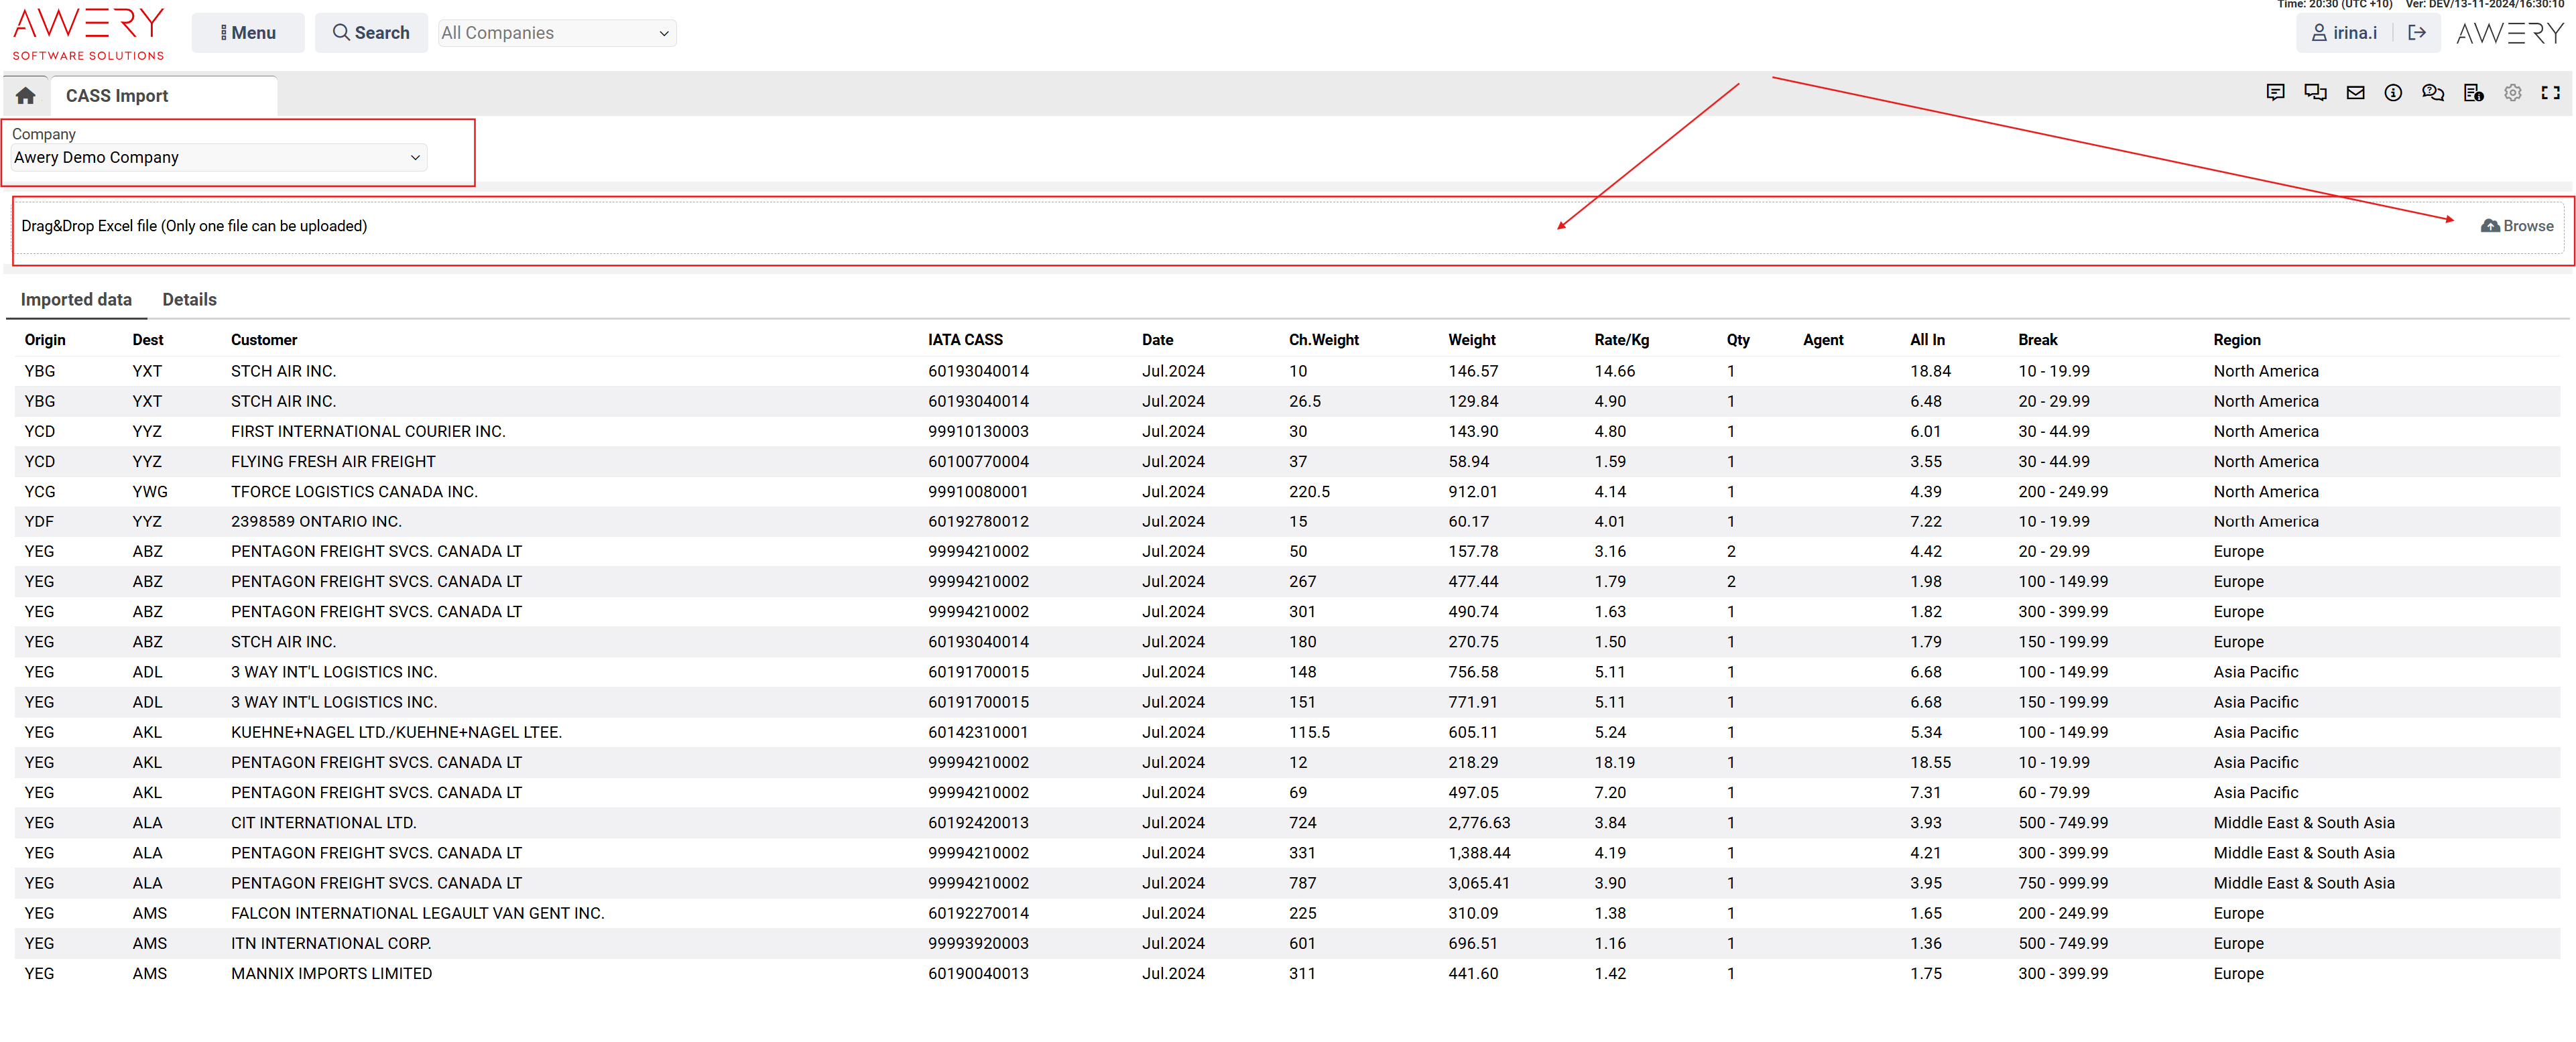This screenshot has width=2576, height=1042.
Task: Click the Region column header
Action: (2236, 340)
